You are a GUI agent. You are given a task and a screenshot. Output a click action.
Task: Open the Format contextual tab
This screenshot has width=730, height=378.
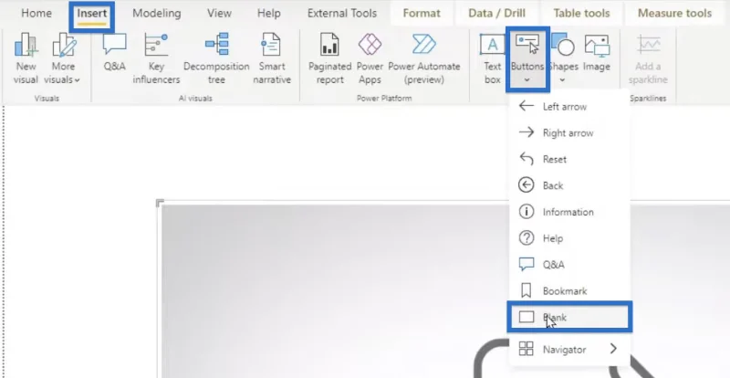point(422,14)
